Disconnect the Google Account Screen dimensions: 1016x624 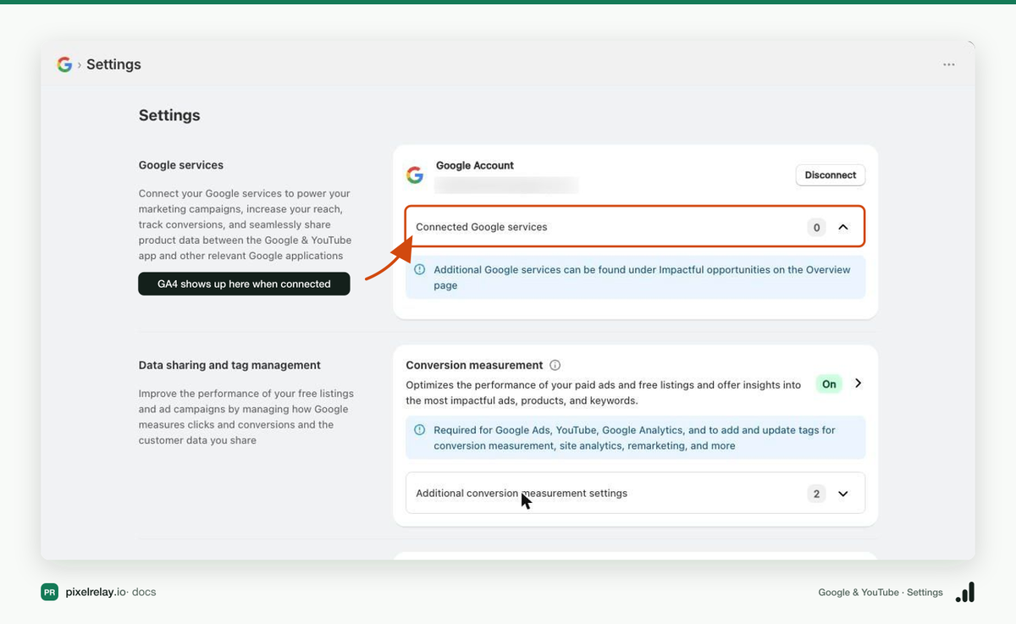tap(830, 175)
